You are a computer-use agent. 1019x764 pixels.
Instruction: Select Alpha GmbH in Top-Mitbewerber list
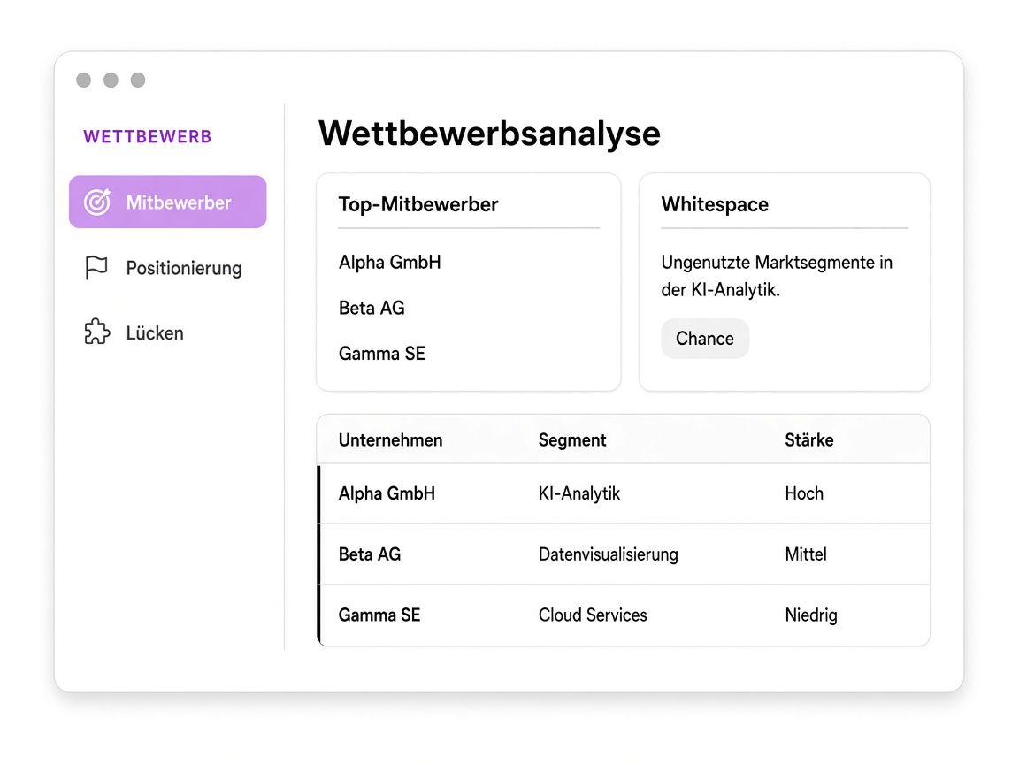coord(389,263)
